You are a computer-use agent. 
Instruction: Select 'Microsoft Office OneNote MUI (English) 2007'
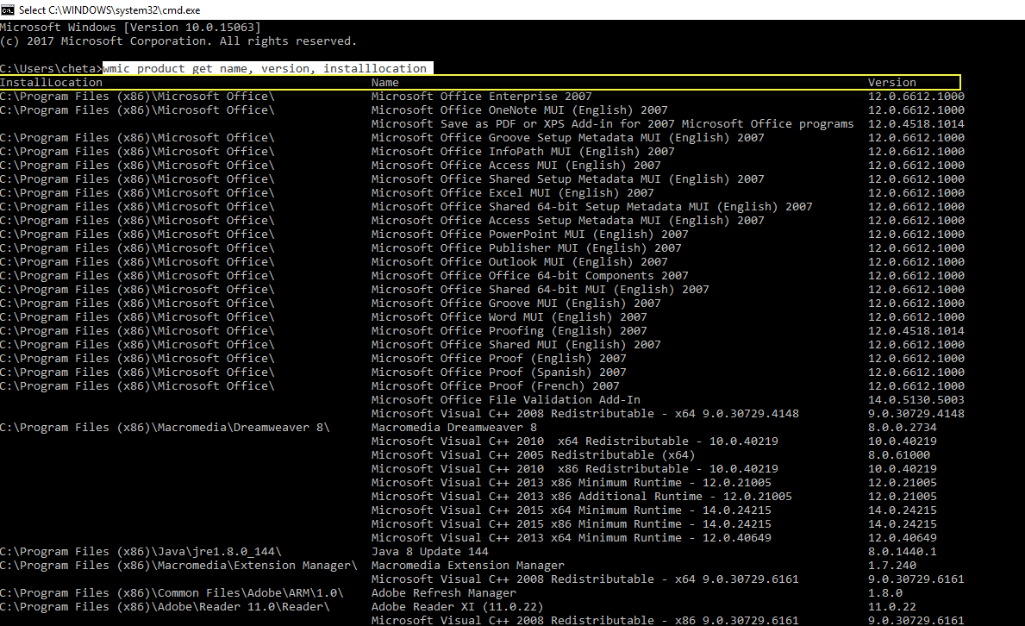pos(520,110)
